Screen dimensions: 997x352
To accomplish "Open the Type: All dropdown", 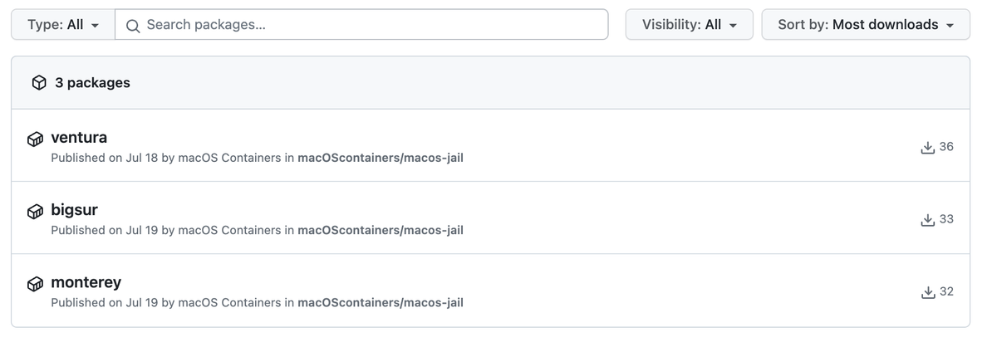I will [x=63, y=25].
